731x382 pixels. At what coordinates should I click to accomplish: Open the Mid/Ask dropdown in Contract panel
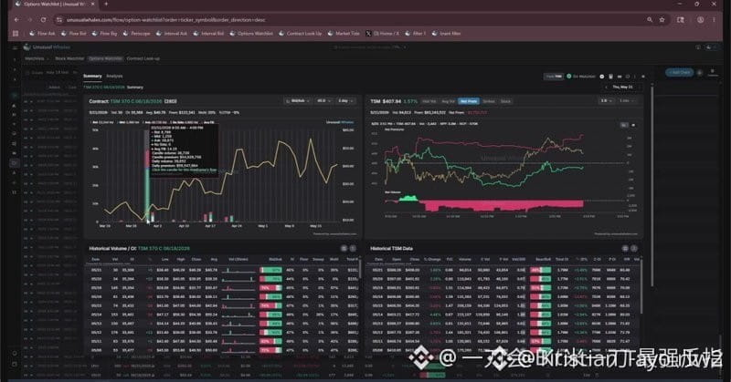[298, 100]
